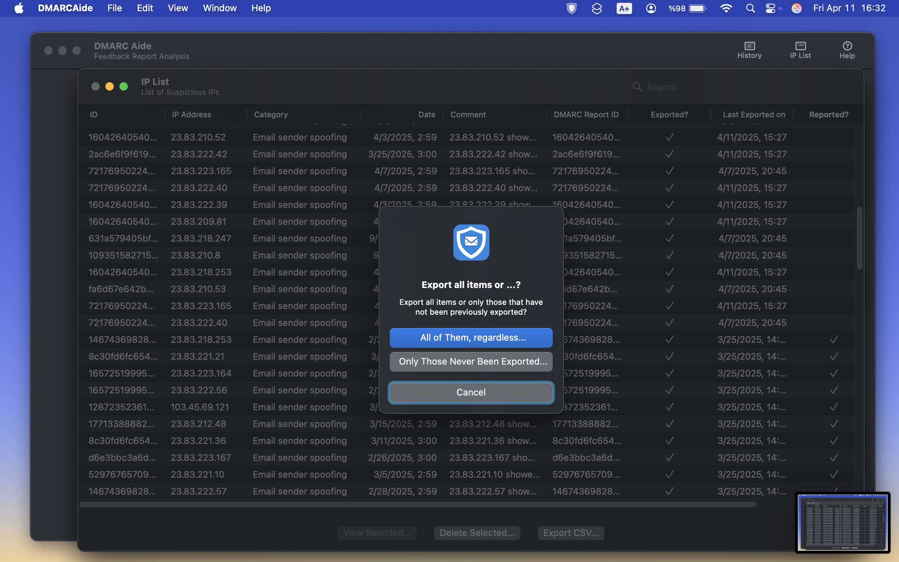Select the row with IP 23.83.209.81
This screenshot has height=562, width=899.
coord(466,222)
